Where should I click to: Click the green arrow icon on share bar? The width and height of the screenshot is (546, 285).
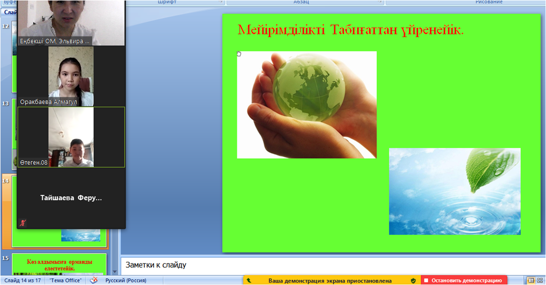(249, 281)
